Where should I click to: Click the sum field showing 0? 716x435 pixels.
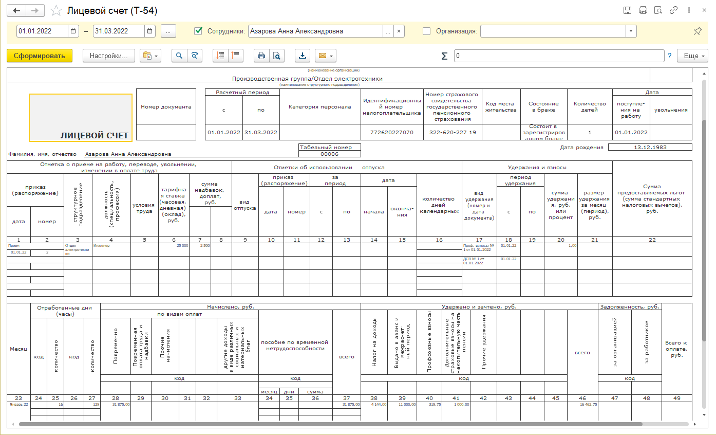tap(558, 56)
